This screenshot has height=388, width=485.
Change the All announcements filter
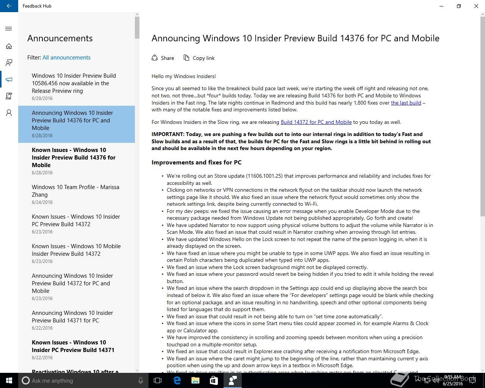point(66,58)
